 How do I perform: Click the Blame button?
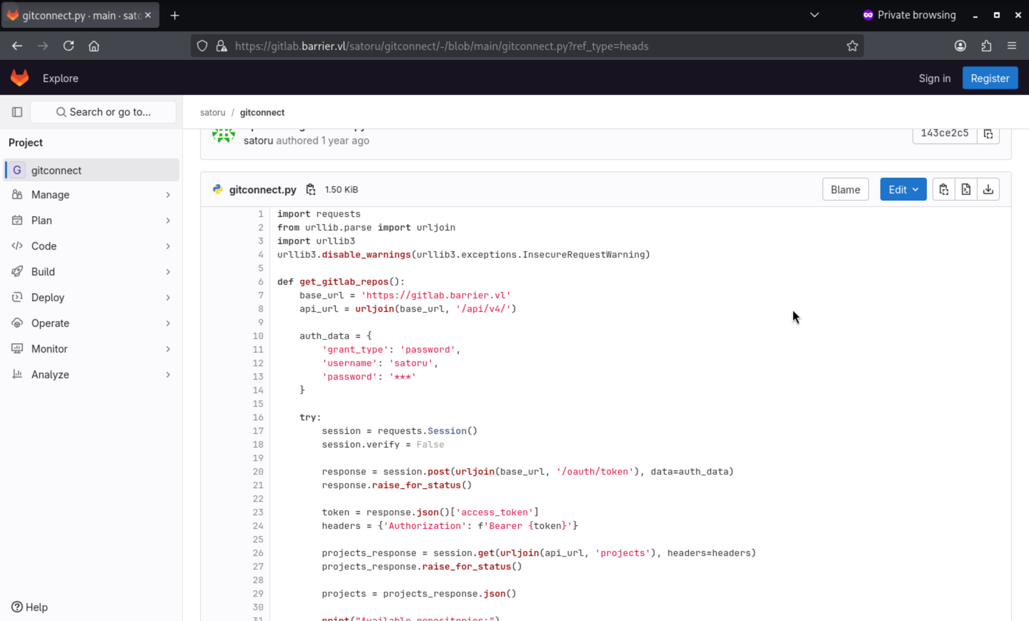coord(845,190)
